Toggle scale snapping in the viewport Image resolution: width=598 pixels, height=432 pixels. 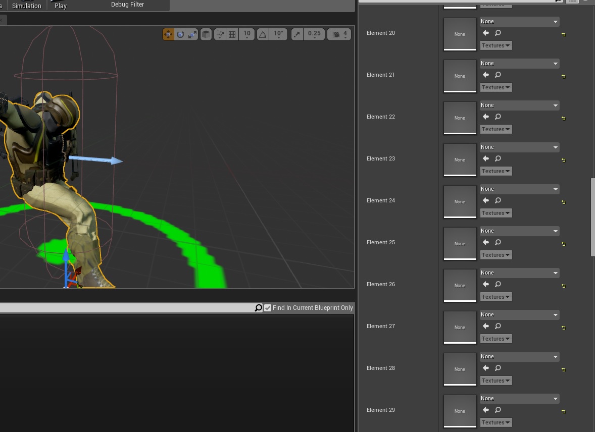296,34
